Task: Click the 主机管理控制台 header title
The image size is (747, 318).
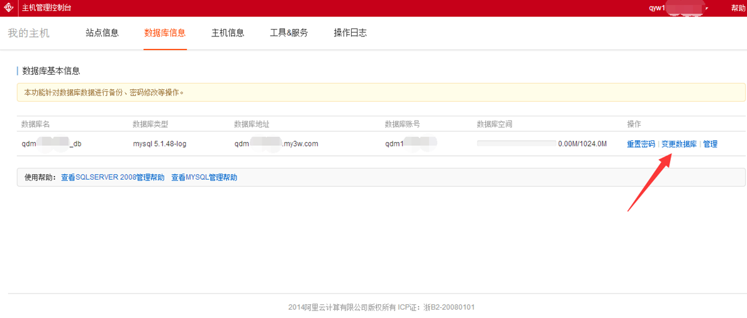Action: coord(47,8)
